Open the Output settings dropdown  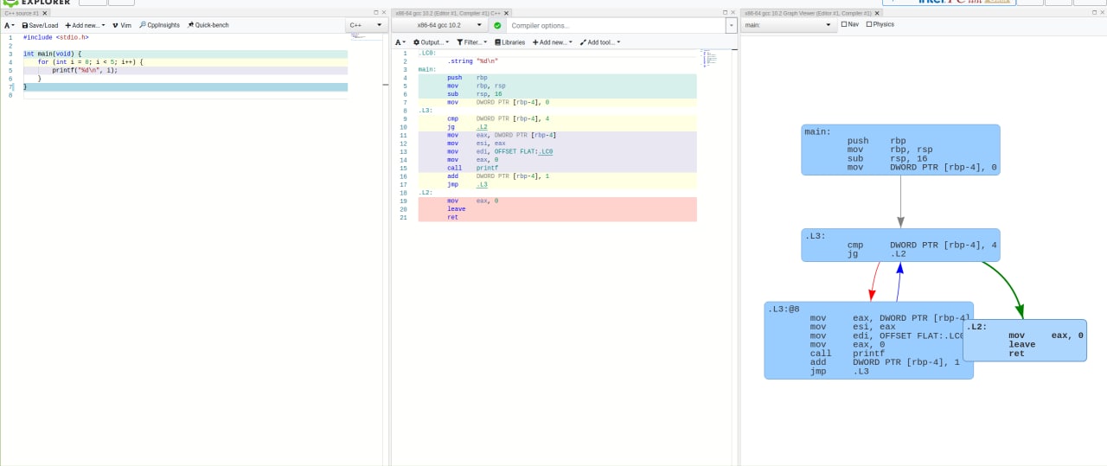pyautogui.click(x=431, y=41)
